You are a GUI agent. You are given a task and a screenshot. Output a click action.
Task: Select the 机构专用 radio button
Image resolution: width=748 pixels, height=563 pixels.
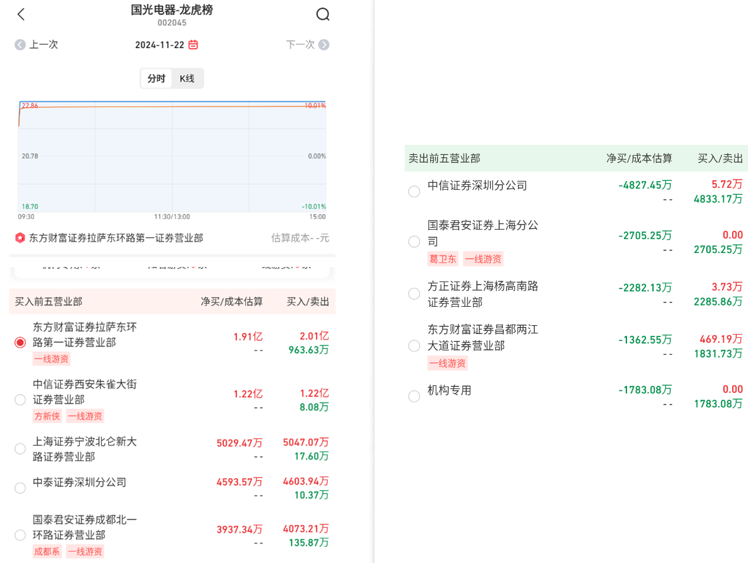coord(414,397)
